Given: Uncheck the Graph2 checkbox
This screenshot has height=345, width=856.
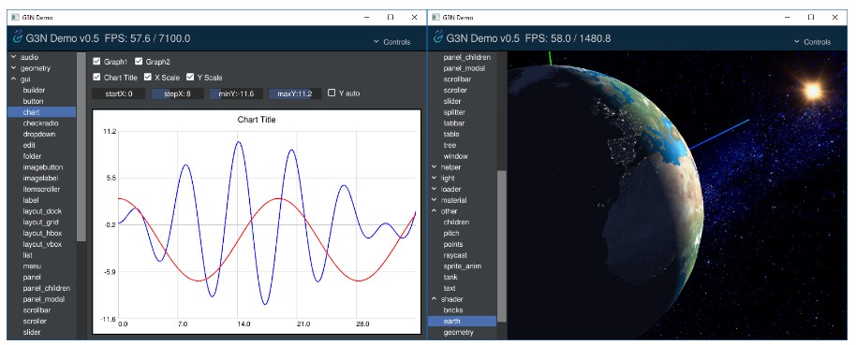Looking at the screenshot, I should click(x=138, y=62).
